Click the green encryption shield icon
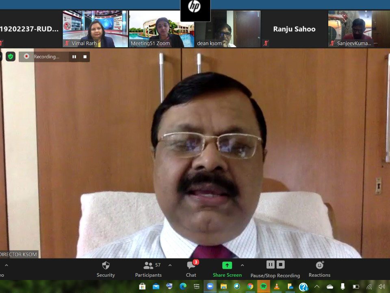The height and width of the screenshot is (293, 390). tap(11, 57)
